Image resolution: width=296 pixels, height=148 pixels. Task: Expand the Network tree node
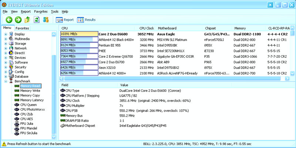6,48
